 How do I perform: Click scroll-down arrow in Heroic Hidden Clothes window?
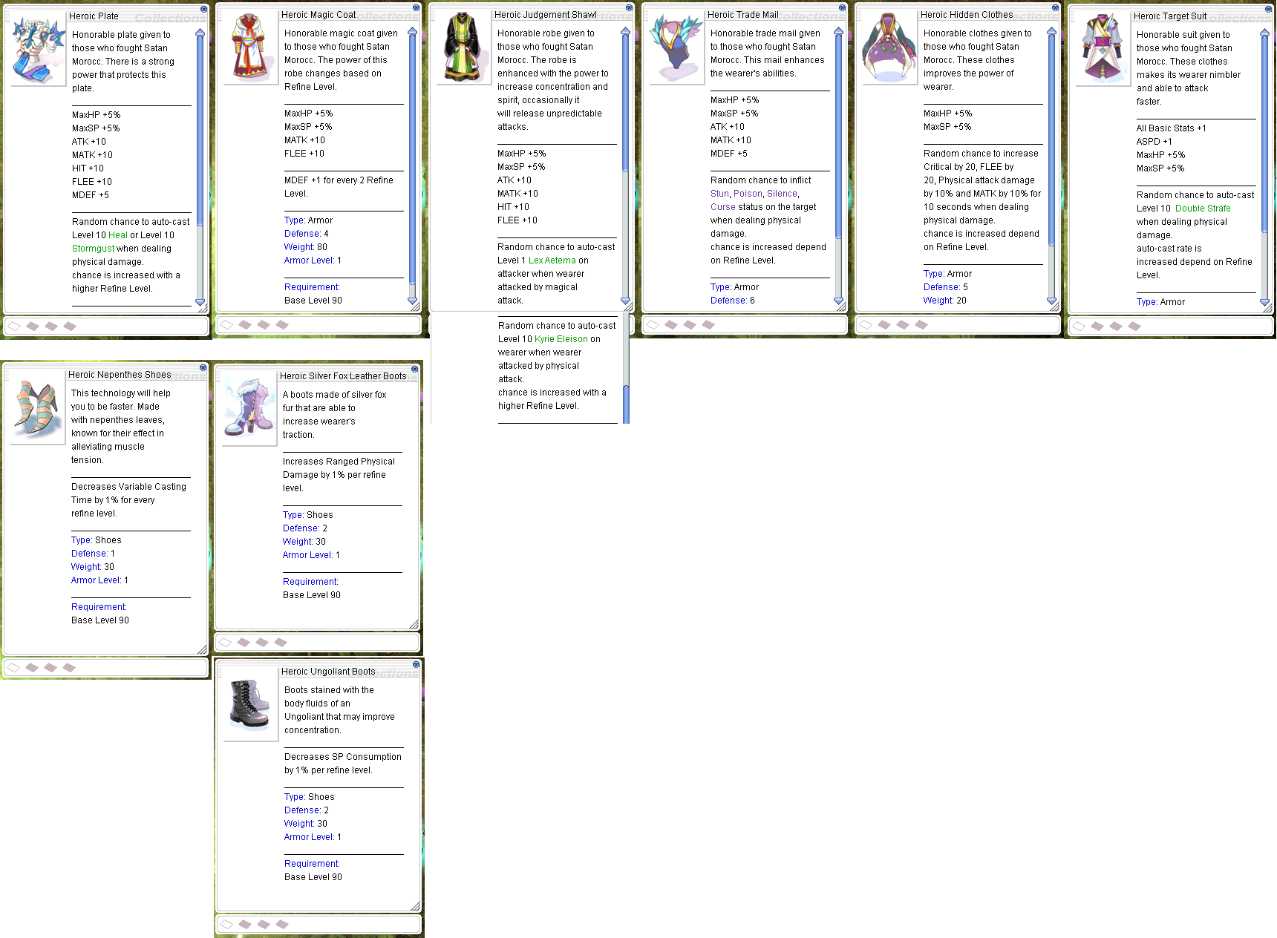click(x=1052, y=301)
